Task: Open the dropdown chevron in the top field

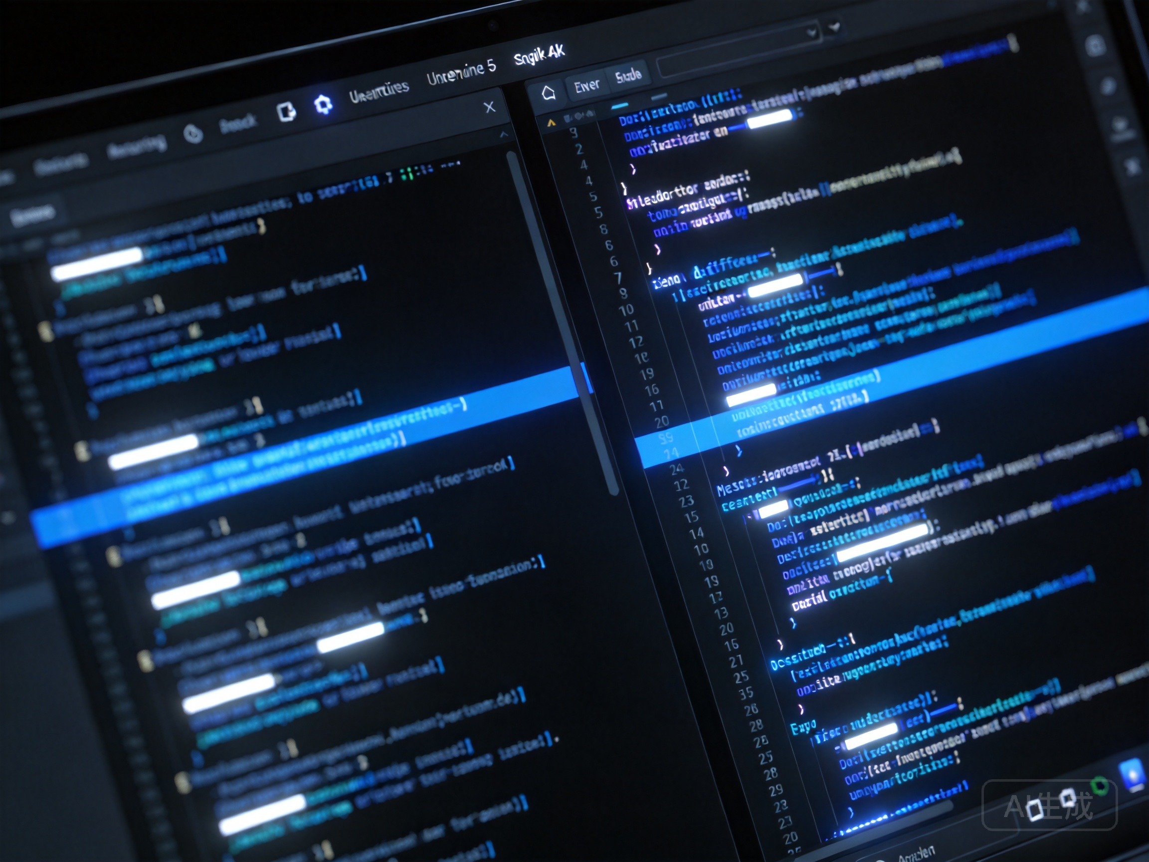Action: [811, 33]
